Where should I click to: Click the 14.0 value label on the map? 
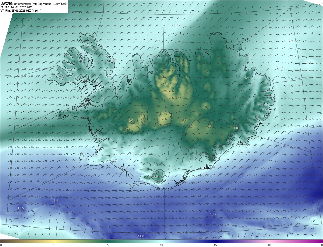[x=141, y=236]
